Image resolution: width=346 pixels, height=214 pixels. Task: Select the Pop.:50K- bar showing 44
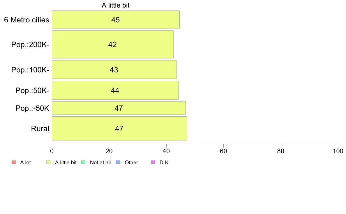115,90
